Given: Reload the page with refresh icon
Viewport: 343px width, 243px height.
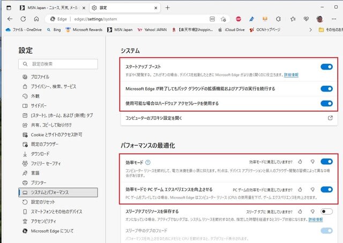Looking at the screenshot, I should 23,19.
